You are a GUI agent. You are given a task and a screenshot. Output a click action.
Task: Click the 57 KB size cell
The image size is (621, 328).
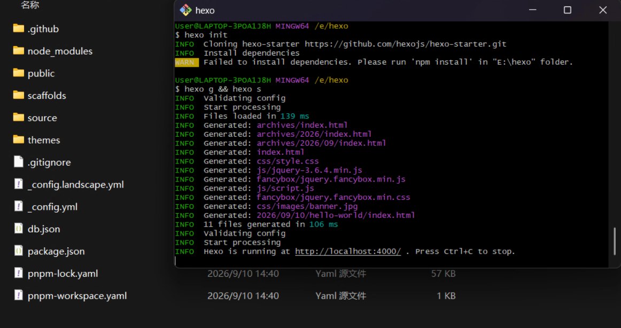coord(443,274)
